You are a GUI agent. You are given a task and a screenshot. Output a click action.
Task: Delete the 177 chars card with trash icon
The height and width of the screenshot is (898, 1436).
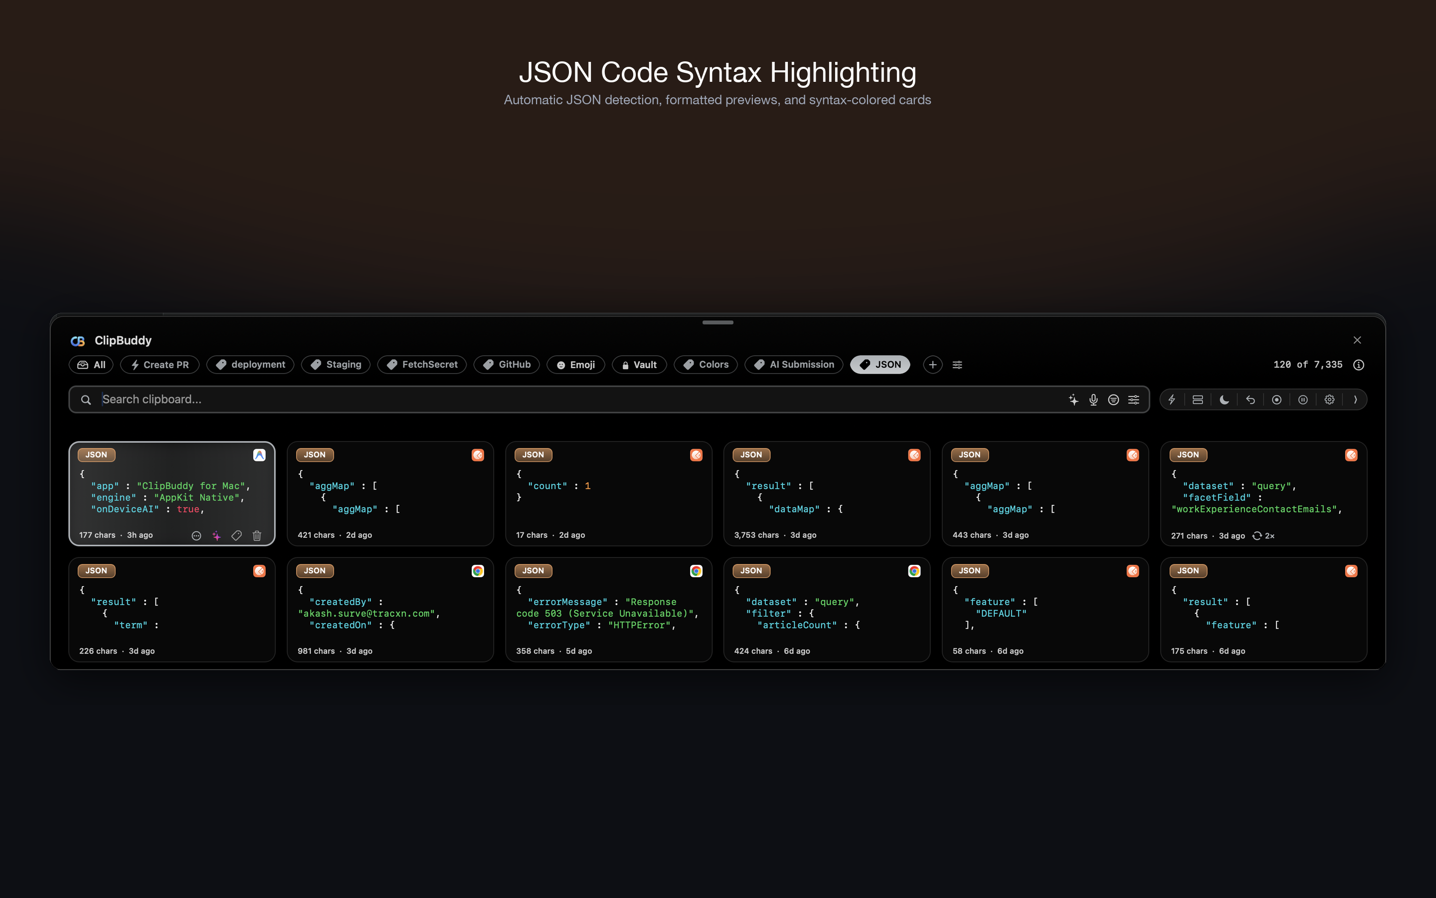pyautogui.click(x=257, y=536)
